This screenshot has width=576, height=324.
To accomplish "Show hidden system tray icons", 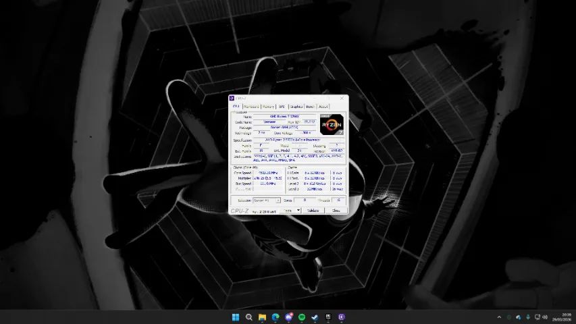I will pos(499,317).
